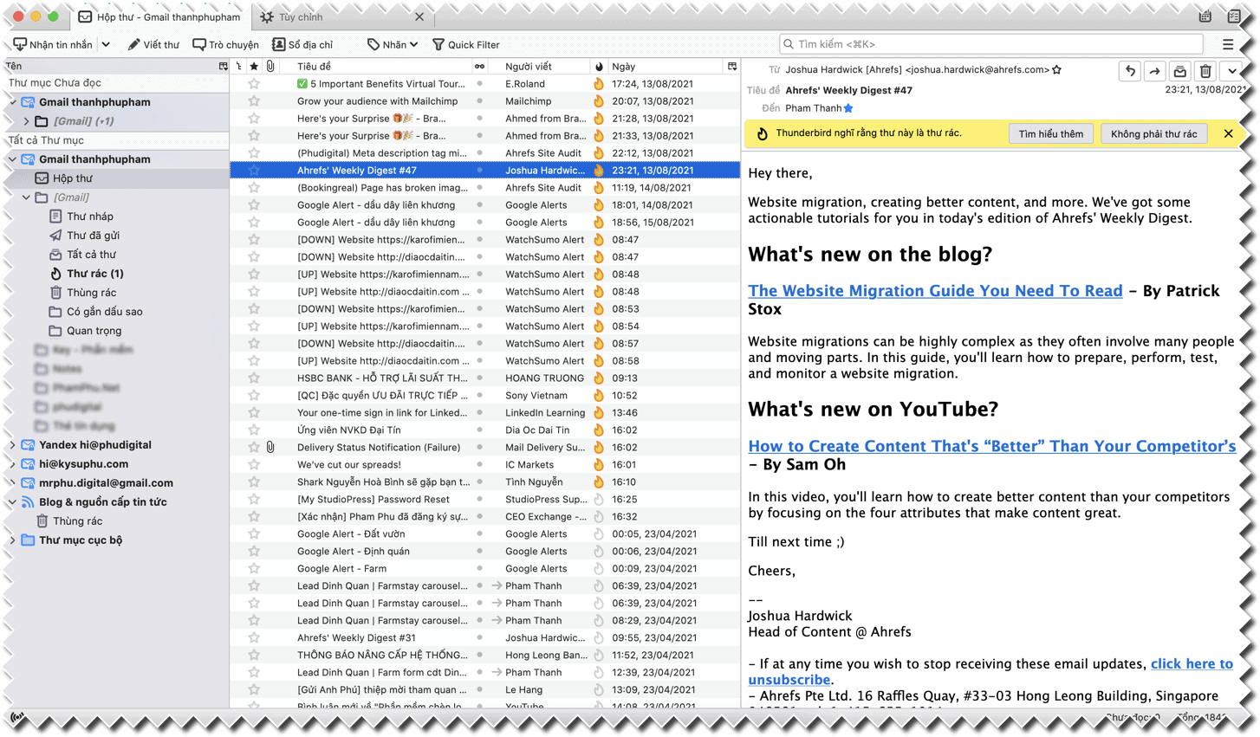Collapse the [Gmail] folder tree
The height and width of the screenshot is (737, 1260).
click(x=26, y=197)
